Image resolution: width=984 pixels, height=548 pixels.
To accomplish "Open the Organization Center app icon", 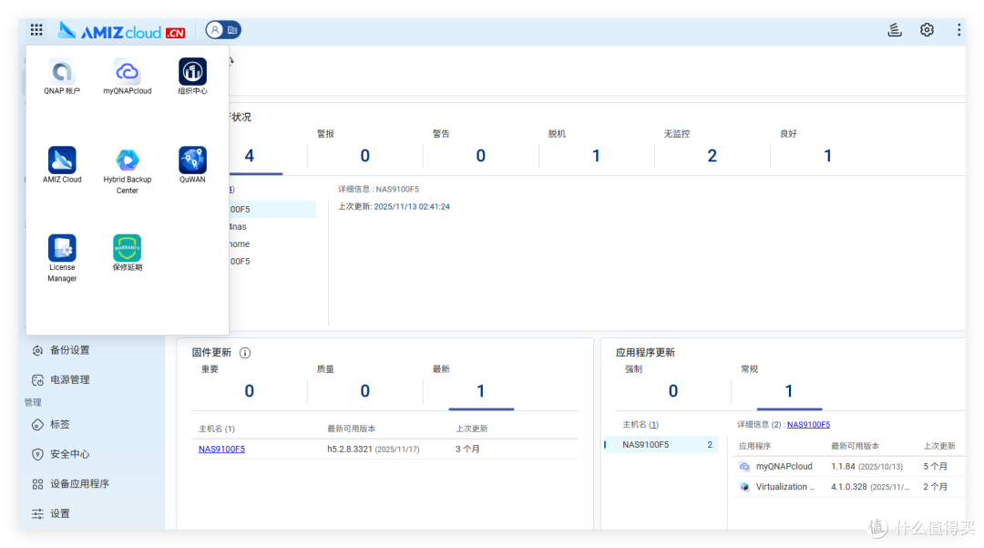I will click(192, 71).
